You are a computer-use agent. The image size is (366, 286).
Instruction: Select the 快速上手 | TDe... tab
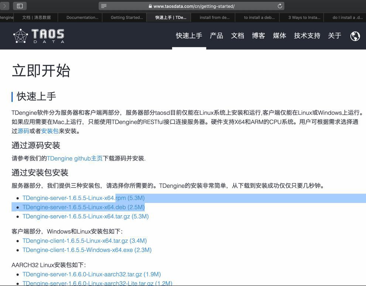coord(169,17)
